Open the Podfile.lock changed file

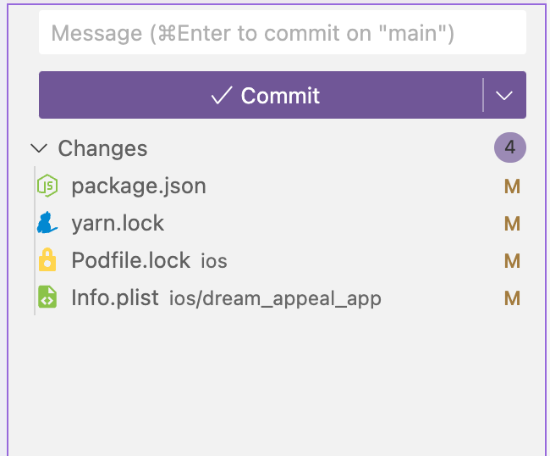(x=131, y=260)
